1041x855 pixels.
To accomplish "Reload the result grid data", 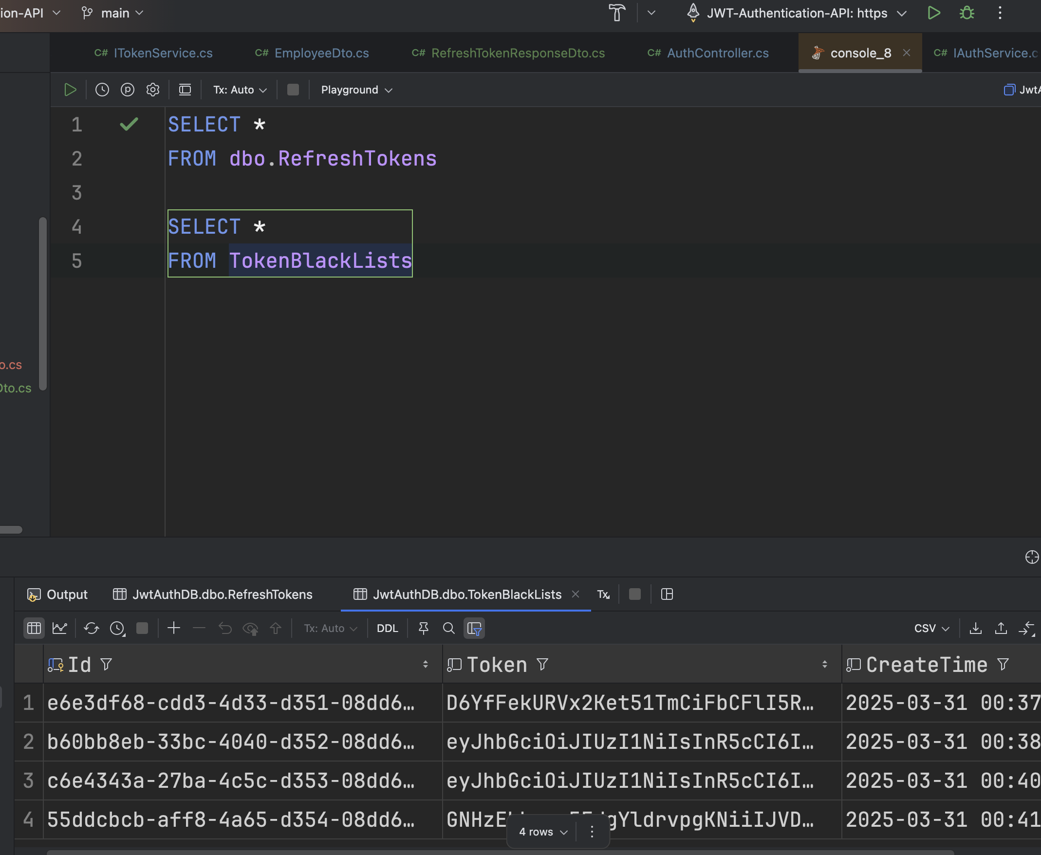I will pos(91,628).
